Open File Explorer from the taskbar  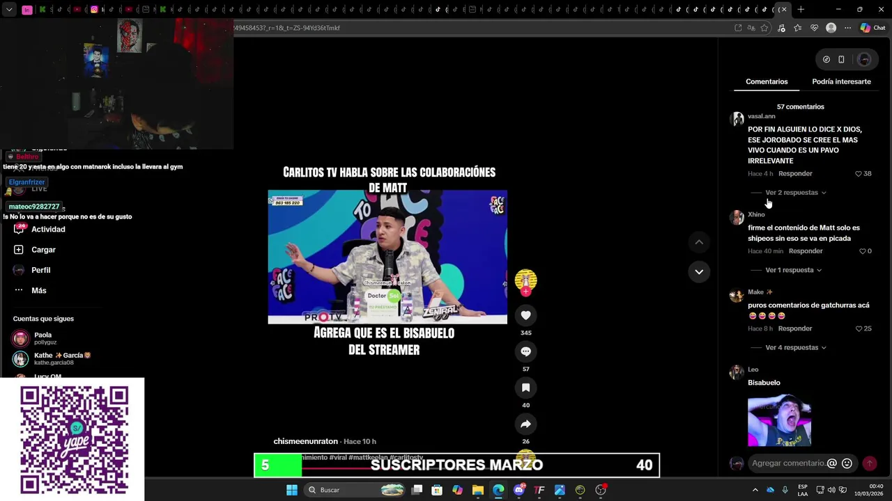coord(477,490)
